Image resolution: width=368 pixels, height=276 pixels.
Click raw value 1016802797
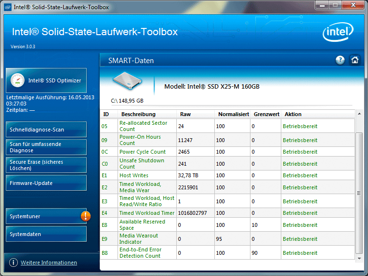[x=193, y=213]
